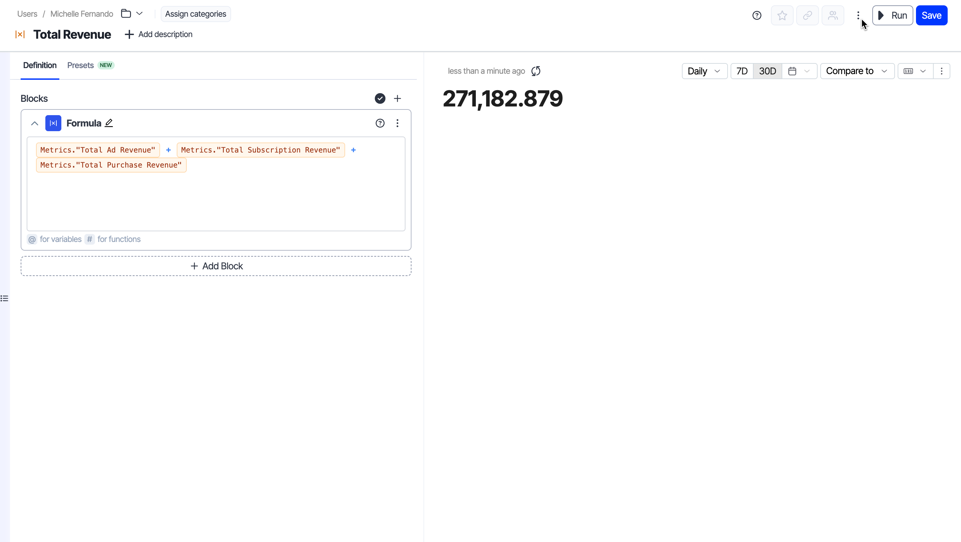
Task: Open the Definition tab
Action: point(40,65)
